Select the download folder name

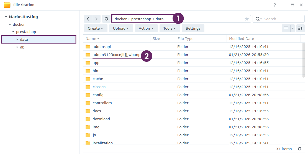[x=101, y=119]
